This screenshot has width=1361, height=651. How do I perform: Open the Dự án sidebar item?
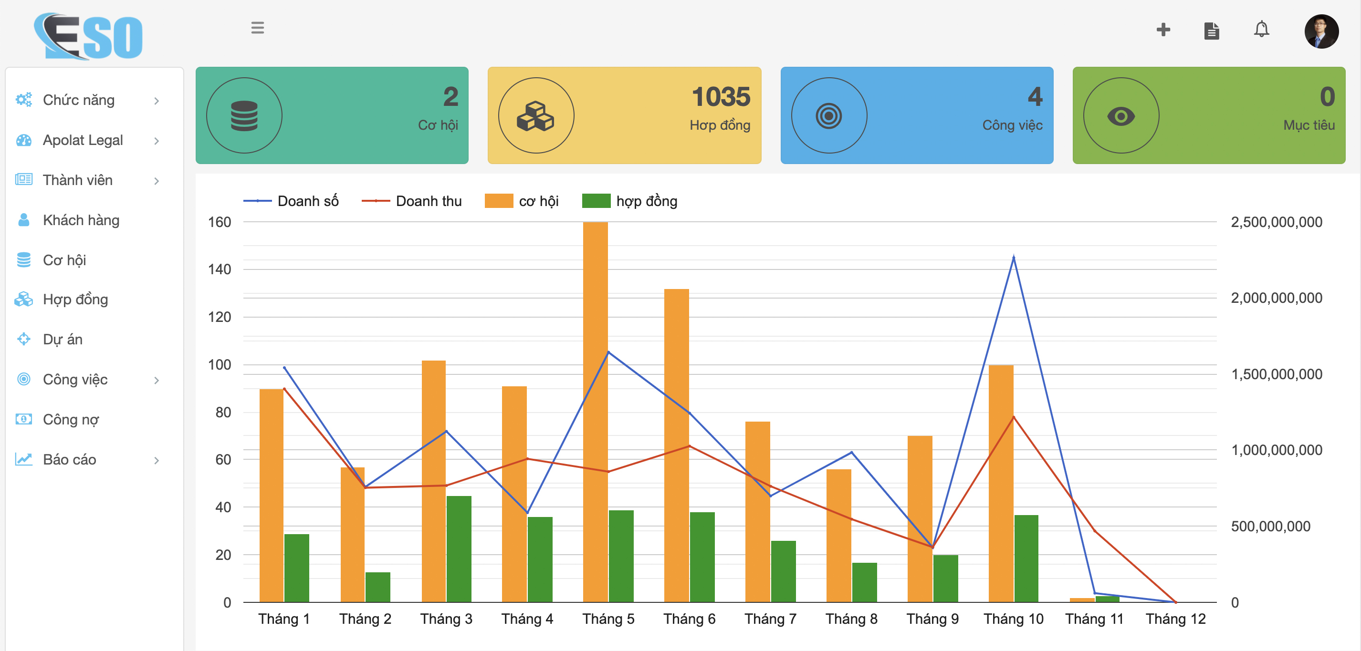click(x=63, y=340)
